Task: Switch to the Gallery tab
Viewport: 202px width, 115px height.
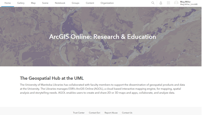Action: [21, 3]
